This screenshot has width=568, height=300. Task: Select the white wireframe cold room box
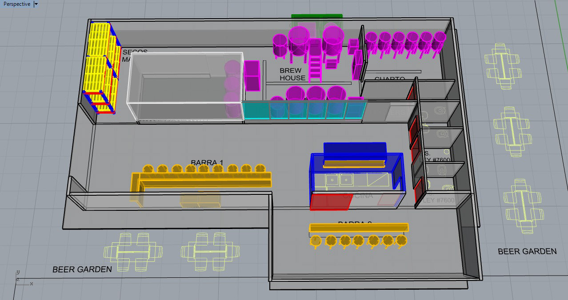[x=185, y=87]
